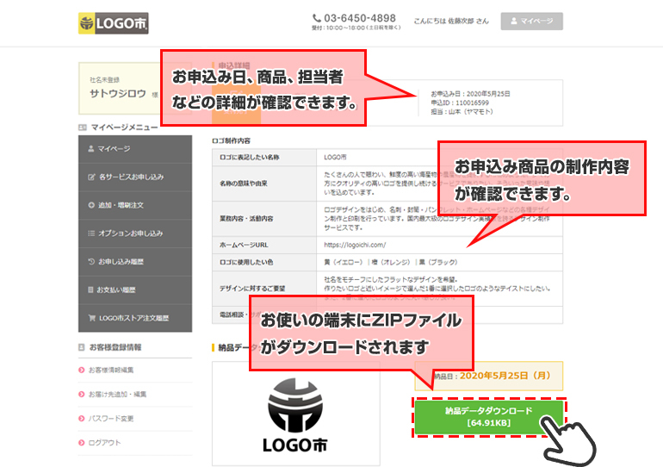The width and height of the screenshot is (663, 467).
Task: Click the 納品日 2020年5月25日 box
Action: (489, 376)
